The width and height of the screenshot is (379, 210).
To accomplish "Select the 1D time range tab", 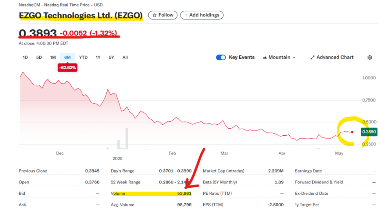I will [25, 57].
